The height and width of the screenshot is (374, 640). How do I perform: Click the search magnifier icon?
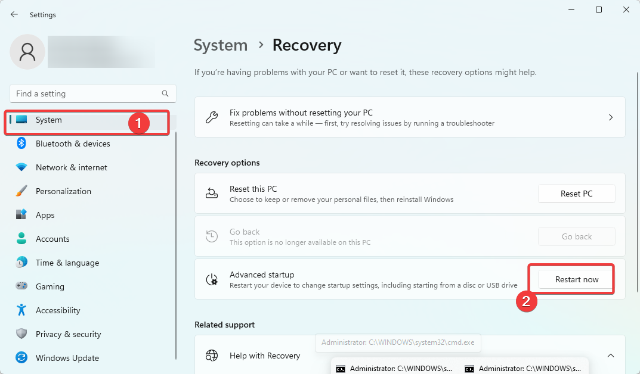165,93
